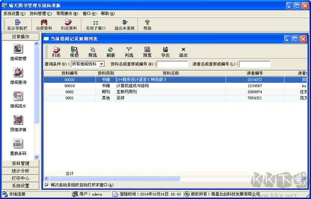Switch to 资料管理 navigation panel

20,163
